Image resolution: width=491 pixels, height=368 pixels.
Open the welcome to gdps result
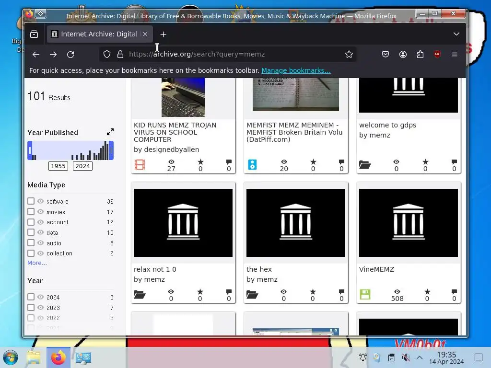click(387, 125)
